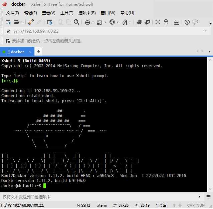Expand the address bar history dropdown
The height and width of the screenshot is (209, 213).
[x=206, y=31]
